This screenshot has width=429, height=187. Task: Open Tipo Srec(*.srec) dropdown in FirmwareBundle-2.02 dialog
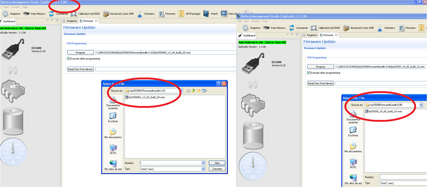tap(172, 169)
